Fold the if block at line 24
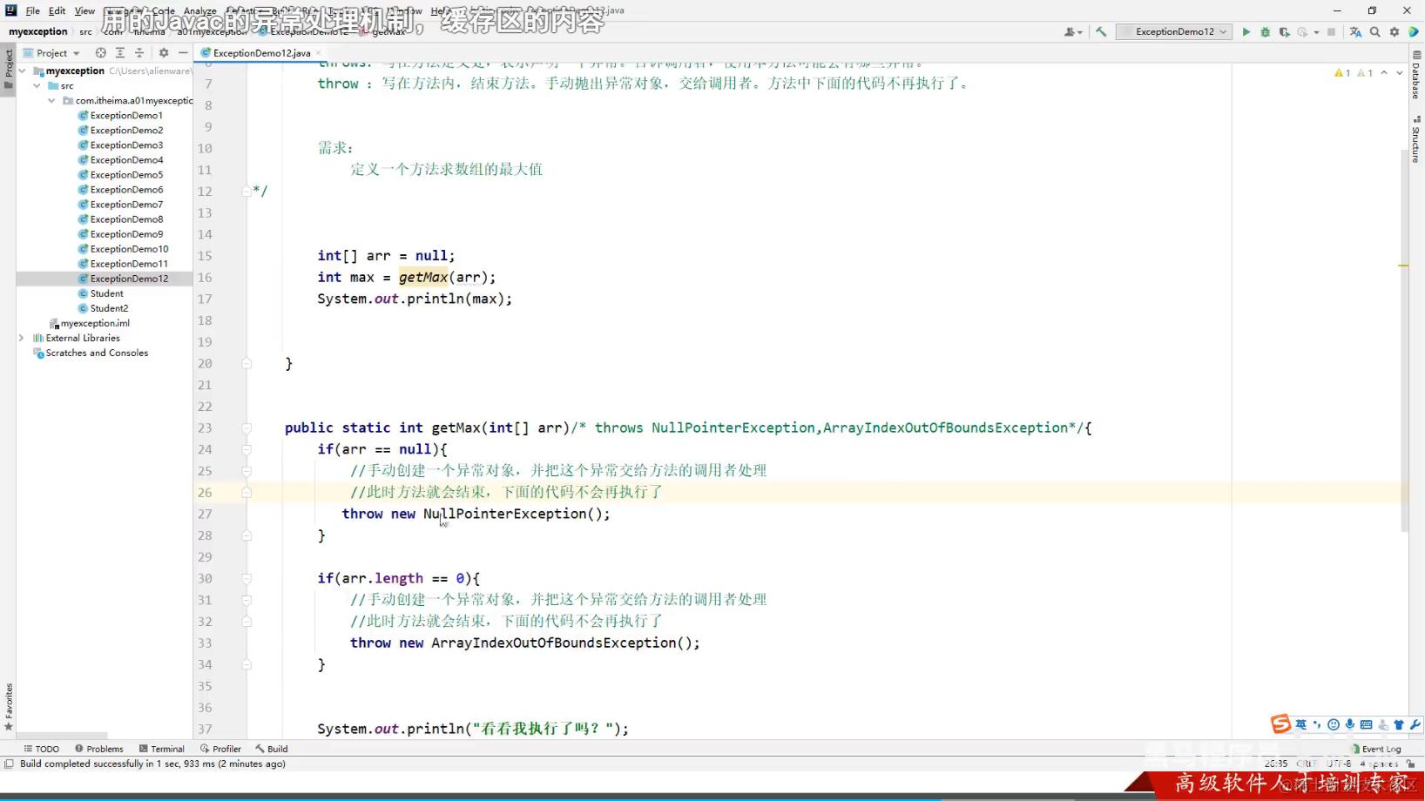 (247, 450)
